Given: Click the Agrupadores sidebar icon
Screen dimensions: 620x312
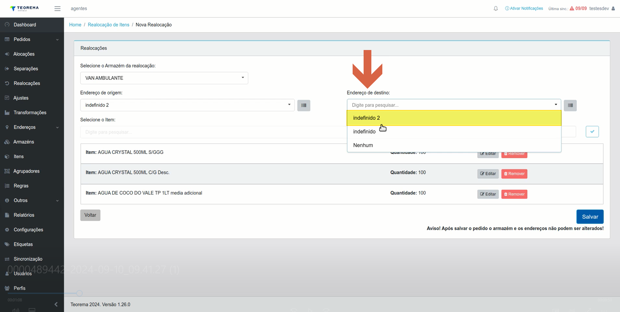Looking at the screenshot, I should 7,171.
